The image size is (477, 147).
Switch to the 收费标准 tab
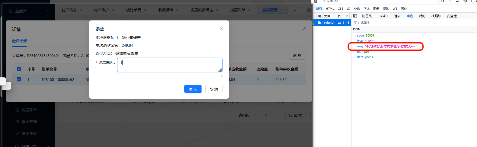[166, 10]
